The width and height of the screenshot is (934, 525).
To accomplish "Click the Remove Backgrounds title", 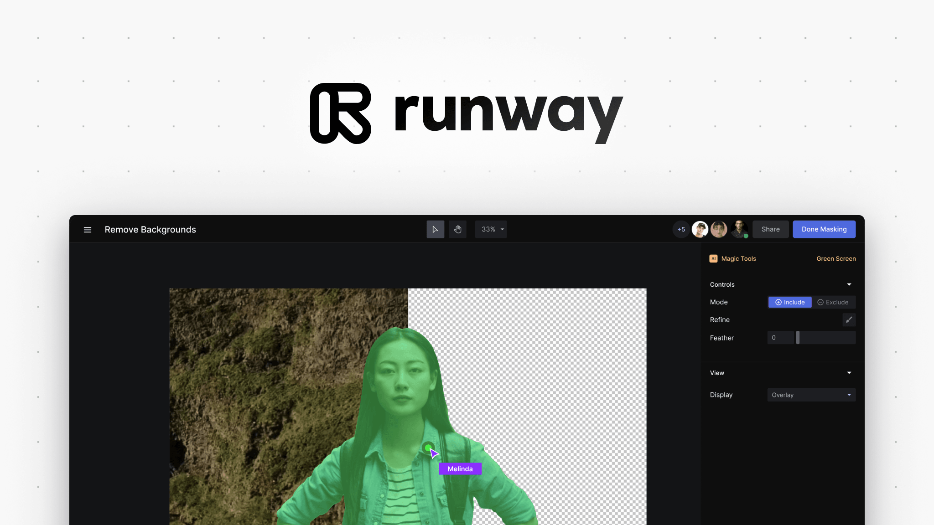I will coord(150,230).
